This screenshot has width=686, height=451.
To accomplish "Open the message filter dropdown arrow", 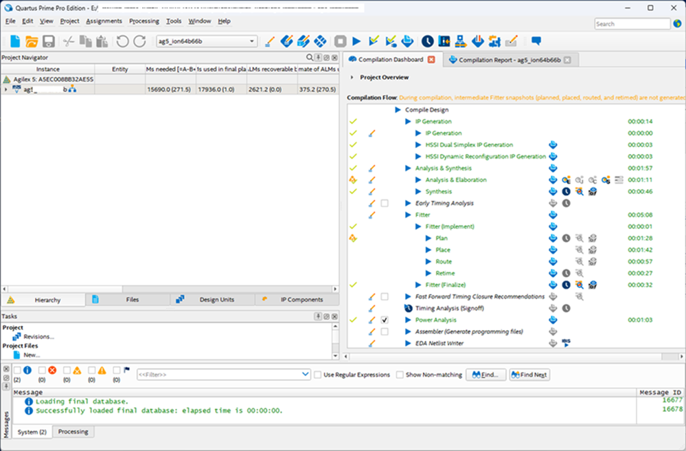I will [x=306, y=375].
